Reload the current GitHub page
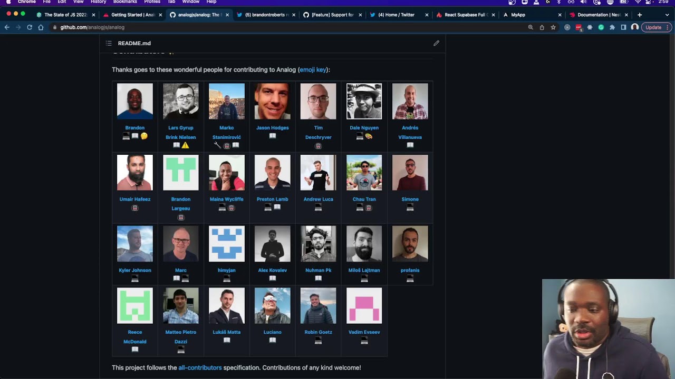The height and width of the screenshot is (379, 675). [x=30, y=27]
